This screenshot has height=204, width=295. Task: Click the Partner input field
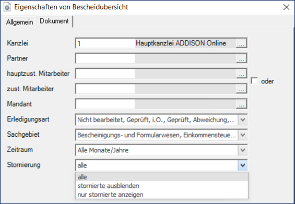coord(105,58)
